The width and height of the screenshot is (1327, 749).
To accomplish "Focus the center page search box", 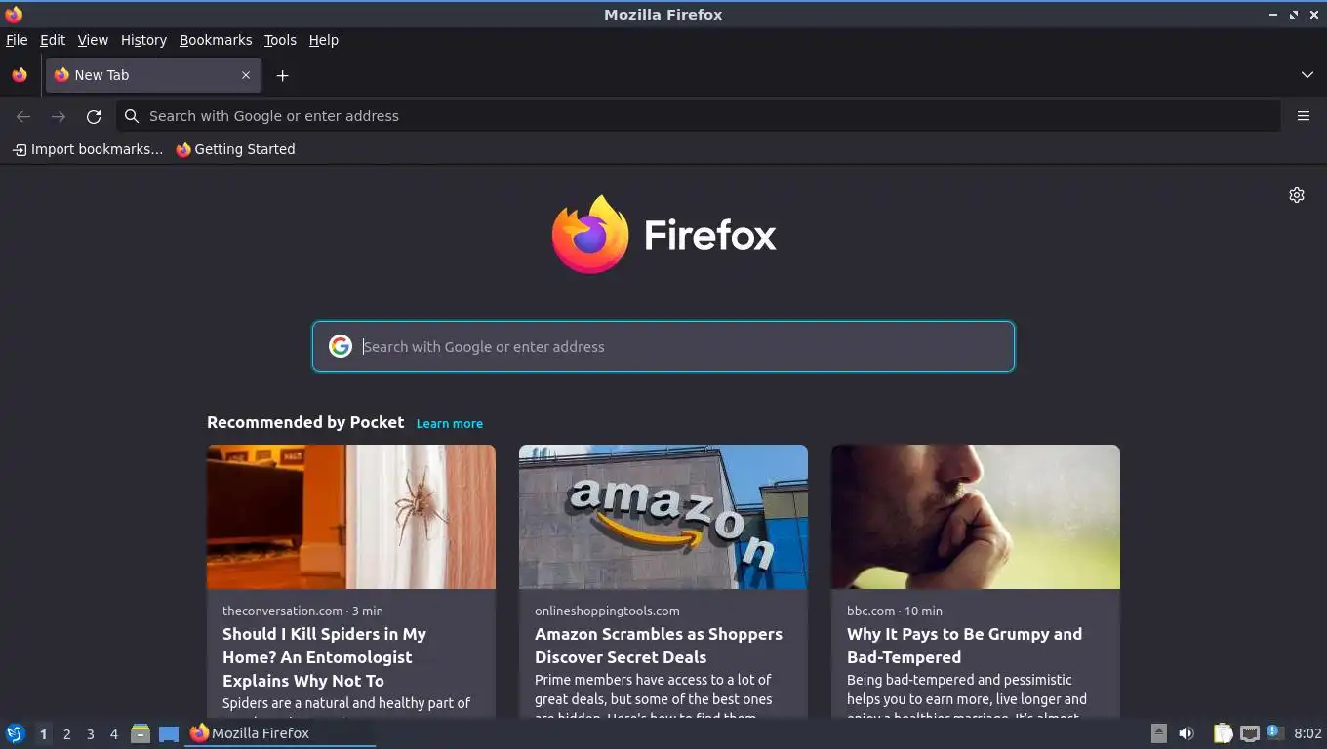I will click(663, 346).
